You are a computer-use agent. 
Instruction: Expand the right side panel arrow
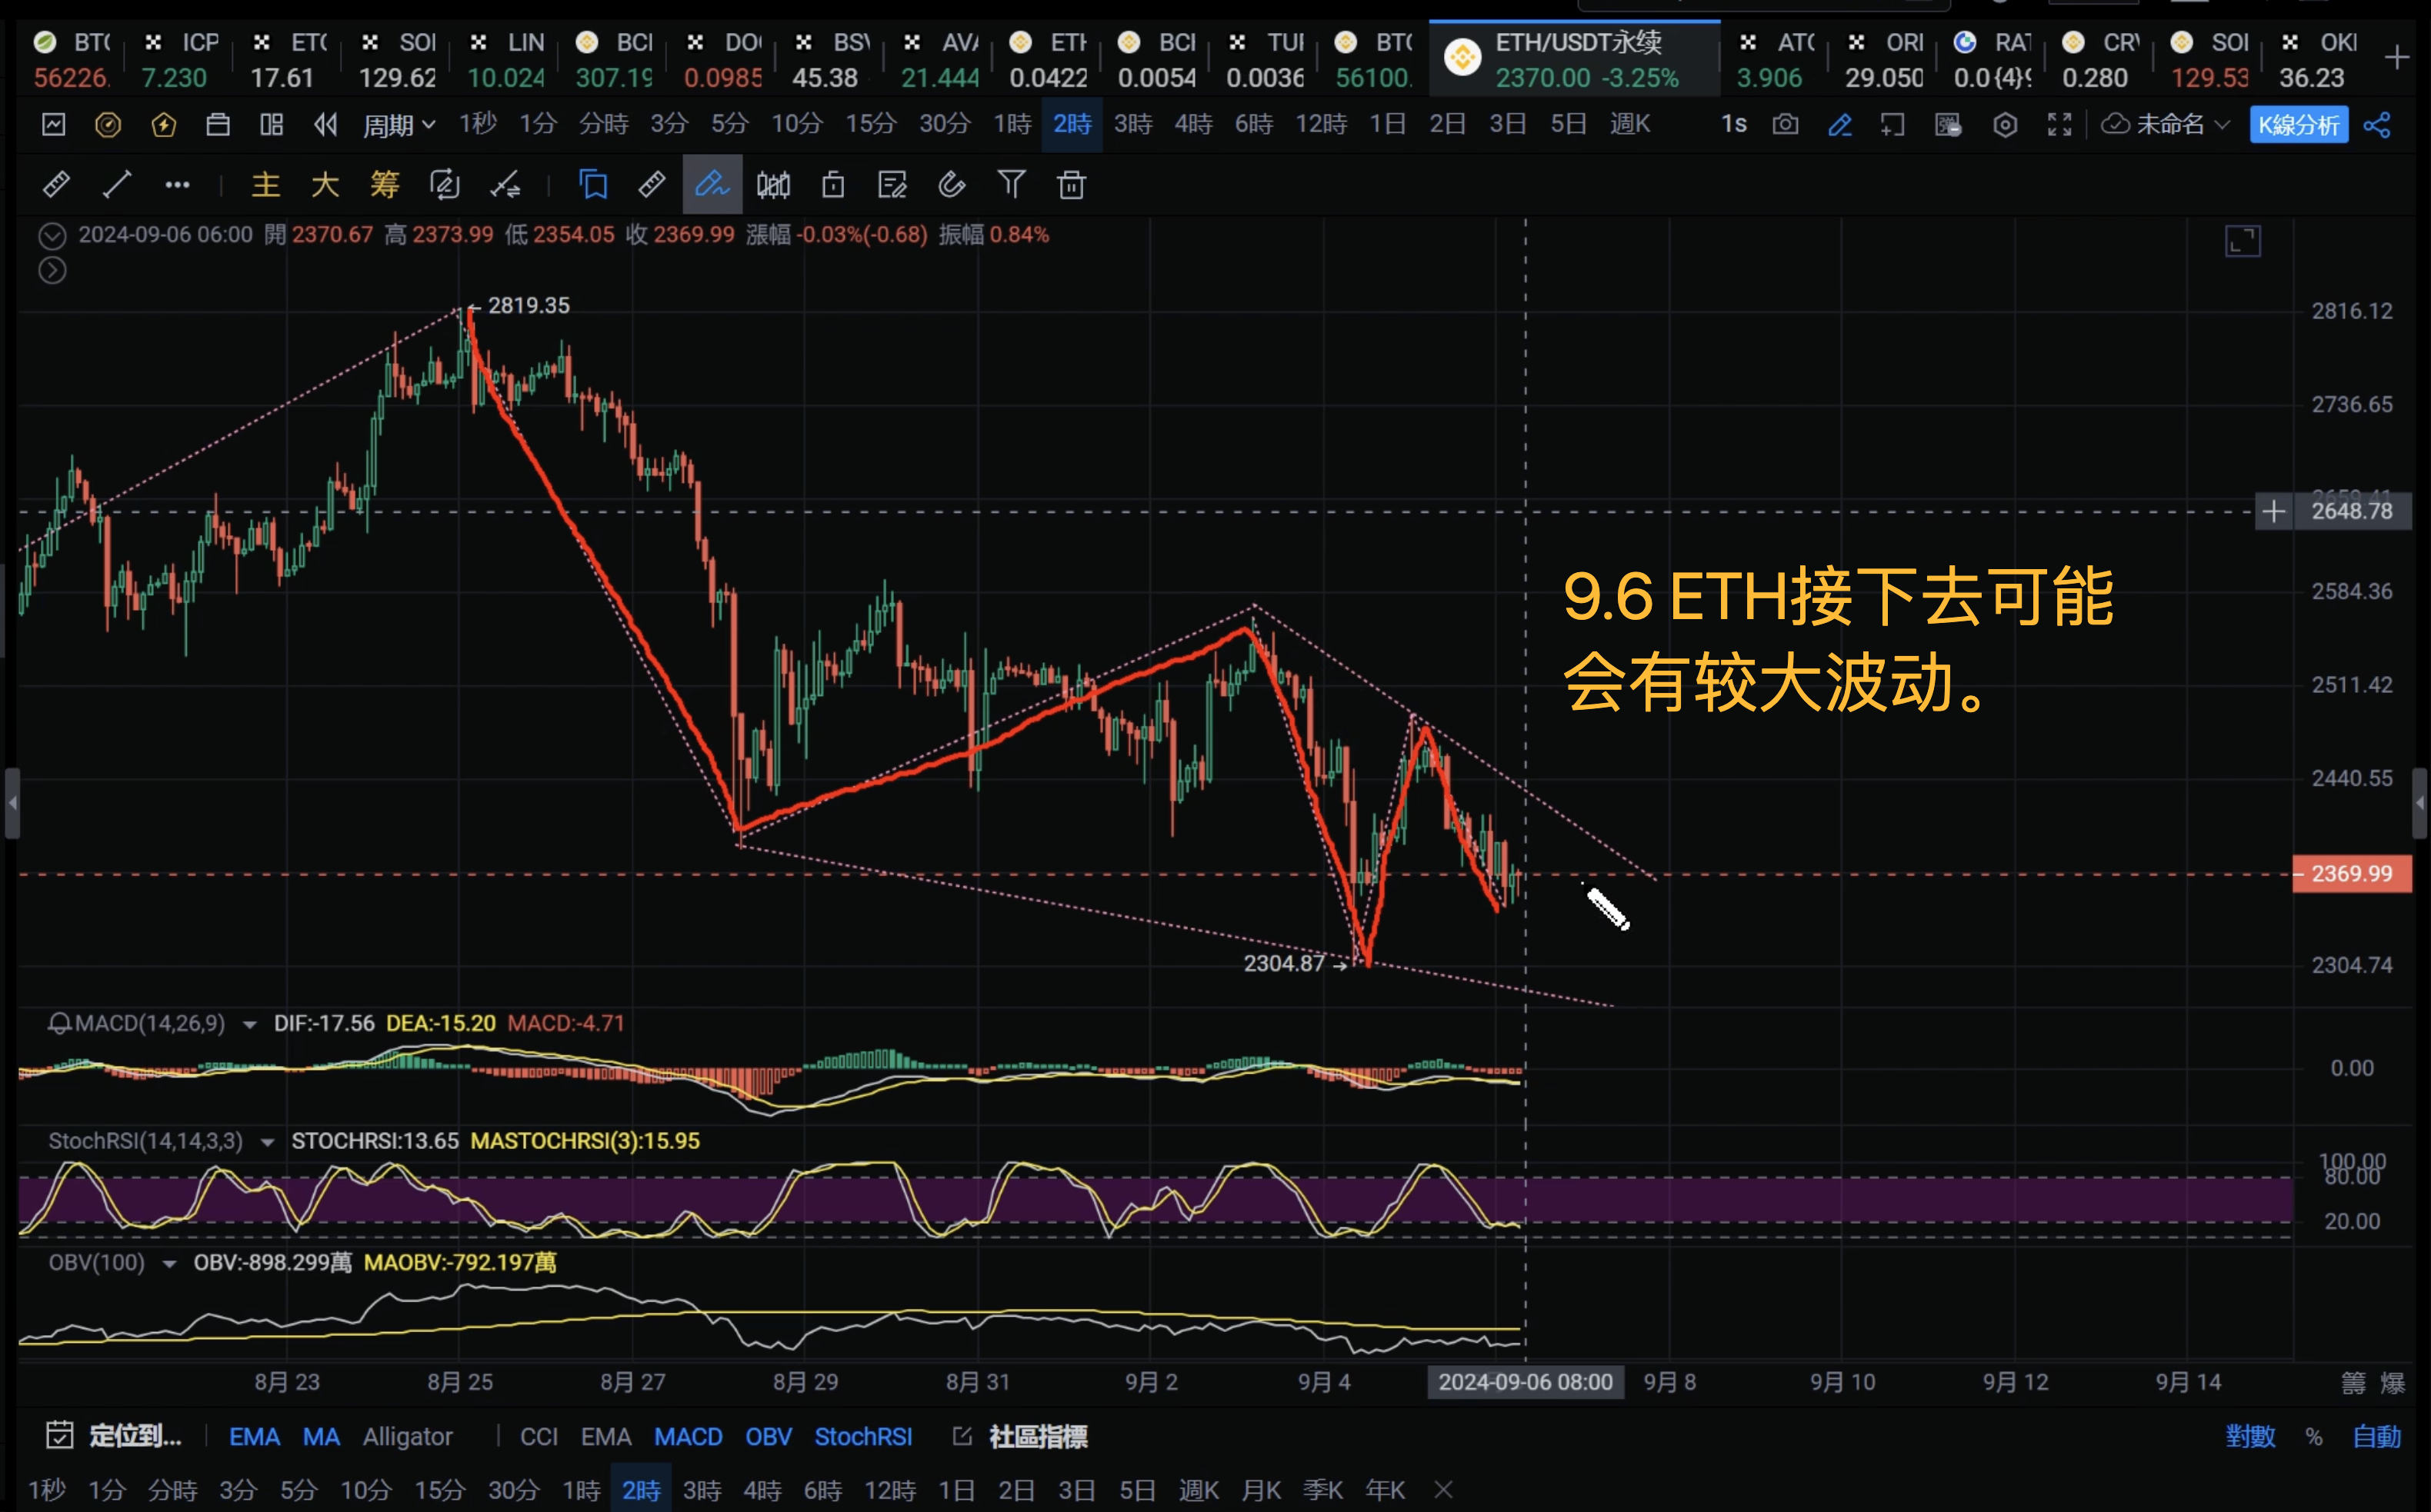coord(2420,802)
